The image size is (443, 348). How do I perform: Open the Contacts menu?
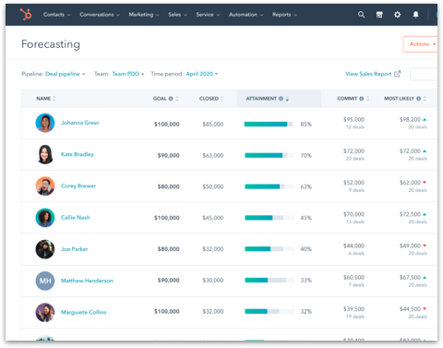56,15
